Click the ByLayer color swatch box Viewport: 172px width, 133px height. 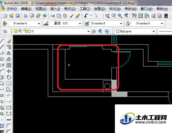118,31
